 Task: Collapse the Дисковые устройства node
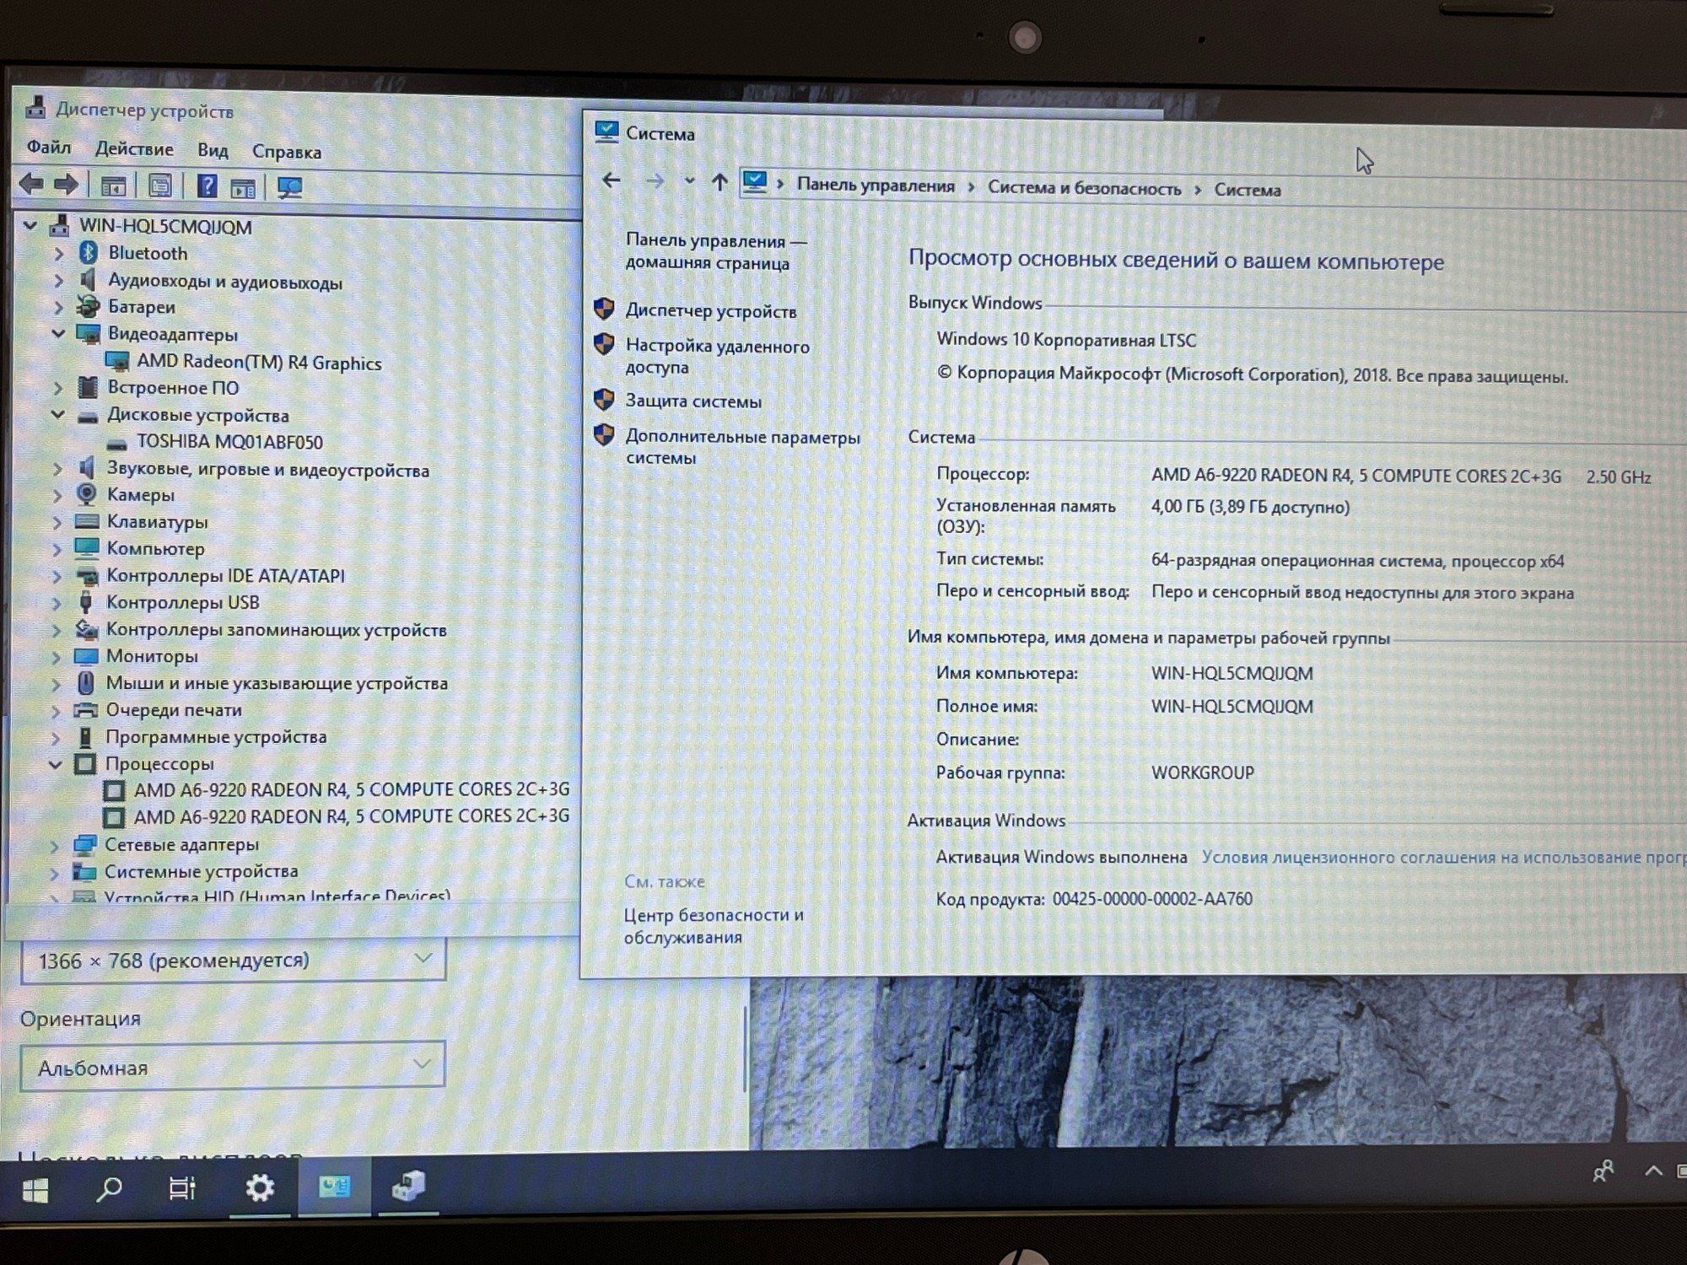58,414
